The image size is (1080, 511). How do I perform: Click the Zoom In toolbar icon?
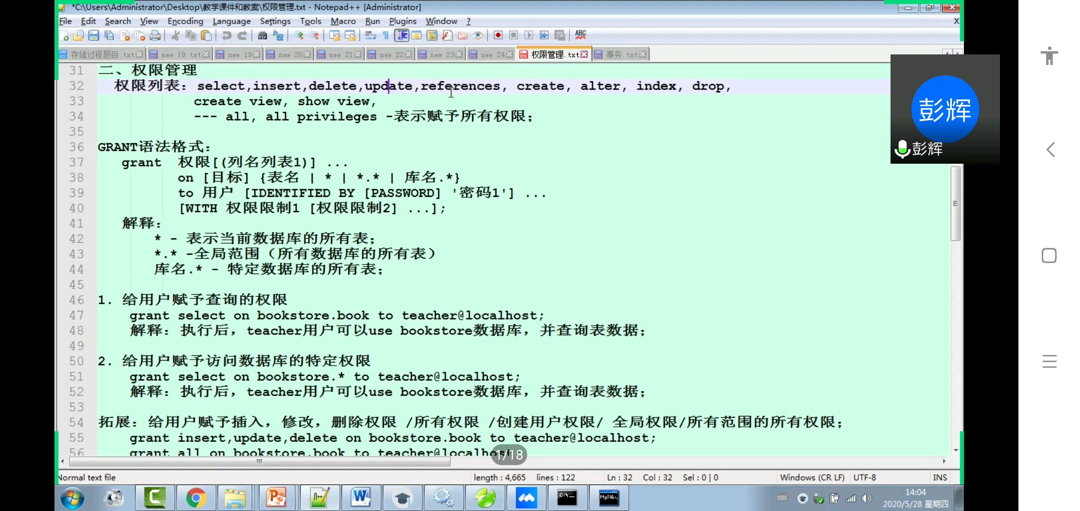[298, 35]
